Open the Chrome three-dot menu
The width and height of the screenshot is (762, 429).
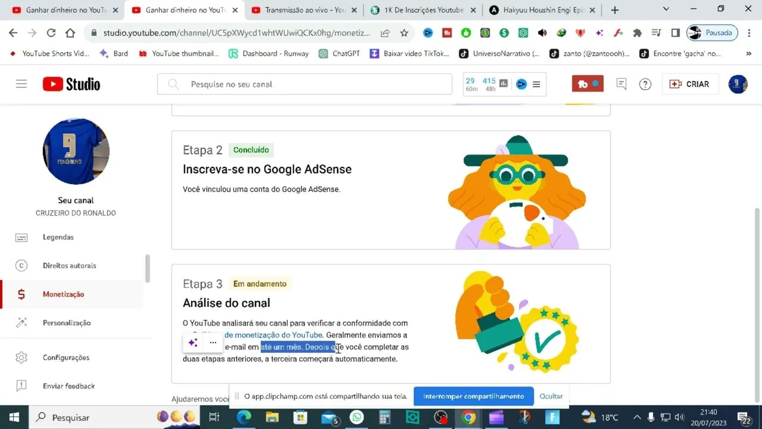[x=749, y=33]
